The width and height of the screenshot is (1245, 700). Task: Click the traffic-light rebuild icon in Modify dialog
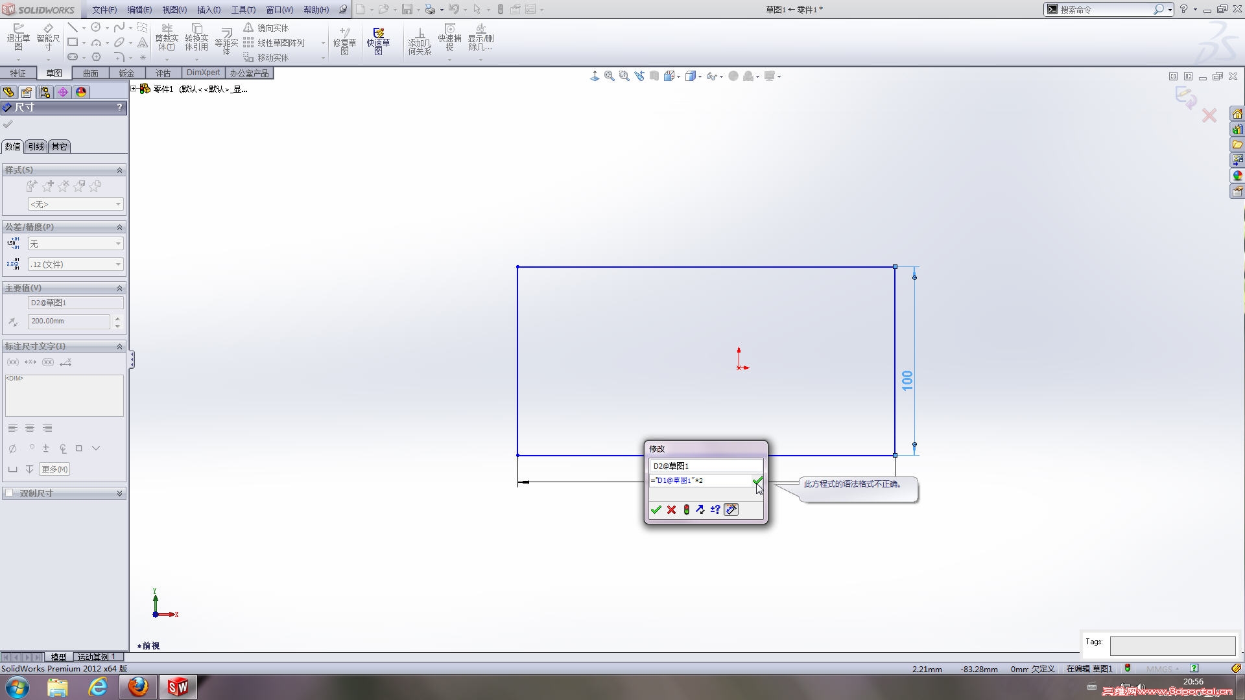(x=686, y=510)
